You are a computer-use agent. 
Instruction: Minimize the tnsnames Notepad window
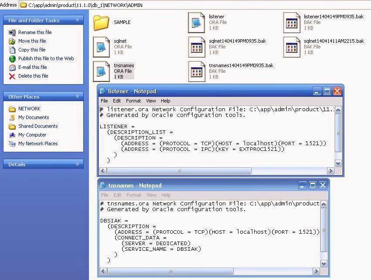302,185
